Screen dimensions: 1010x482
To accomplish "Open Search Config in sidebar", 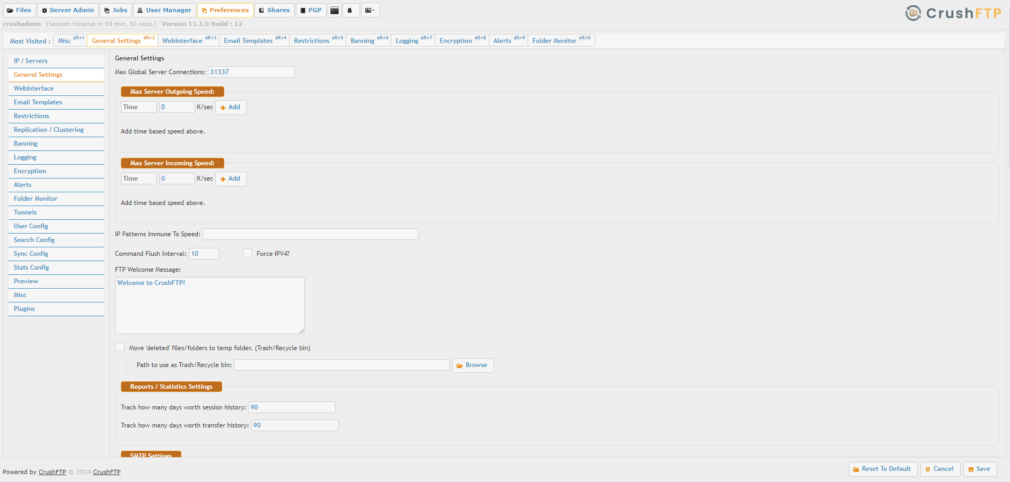I will click(56, 240).
